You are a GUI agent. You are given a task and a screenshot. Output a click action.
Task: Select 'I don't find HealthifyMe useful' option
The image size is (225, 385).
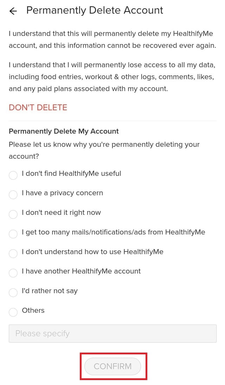pyautogui.click(x=13, y=175)
